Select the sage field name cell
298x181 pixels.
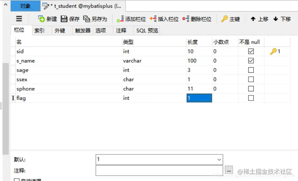(69, 70)
